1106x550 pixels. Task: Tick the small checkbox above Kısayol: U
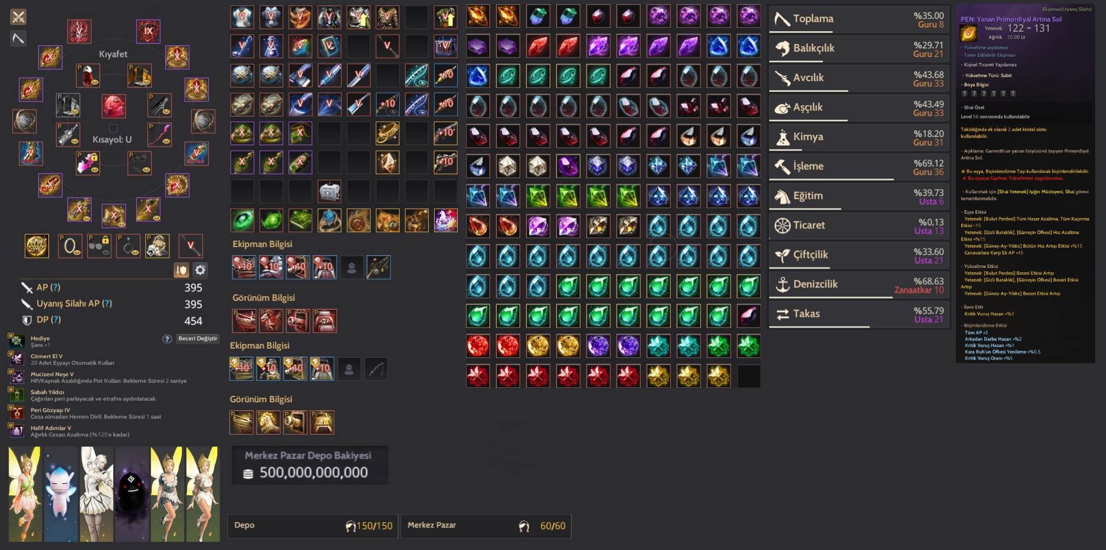[113, 128]
